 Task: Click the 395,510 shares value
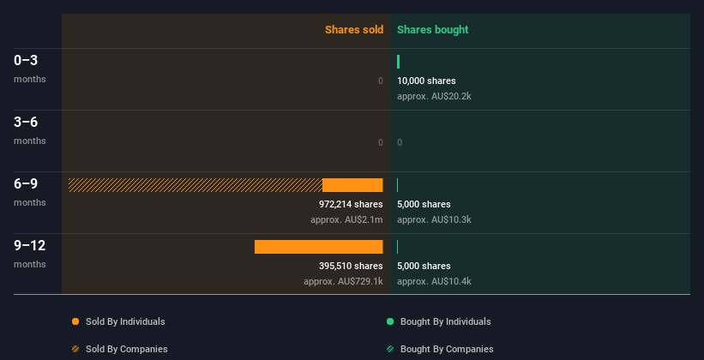click(x=351, y=266)
